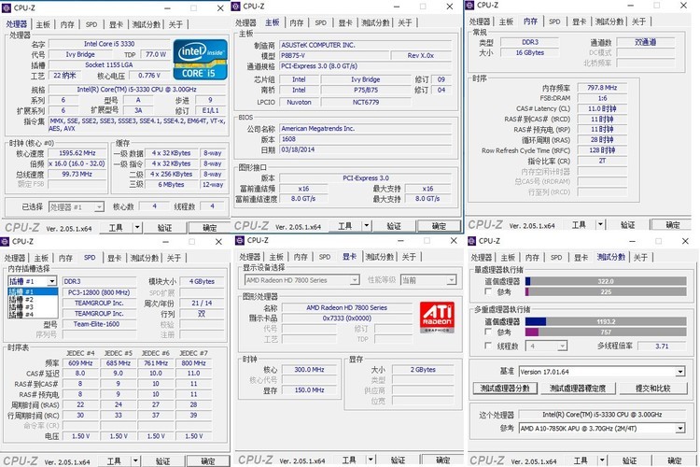
Task: Click the memory size value 16 GBytes
Action: coord(530,52)
